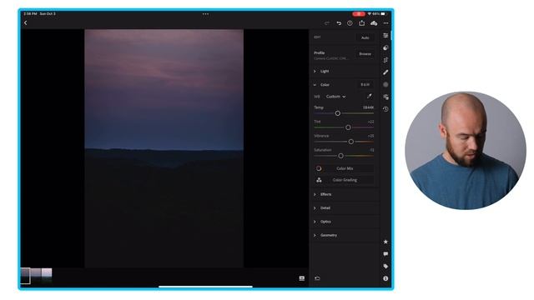The height and width of the screenshot is (300, 534).
Task: Expand the Light section
Action: (344, 71)
